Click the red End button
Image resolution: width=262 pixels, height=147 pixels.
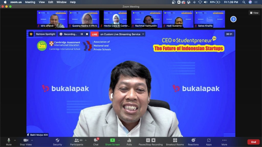(x=253, y=142)
